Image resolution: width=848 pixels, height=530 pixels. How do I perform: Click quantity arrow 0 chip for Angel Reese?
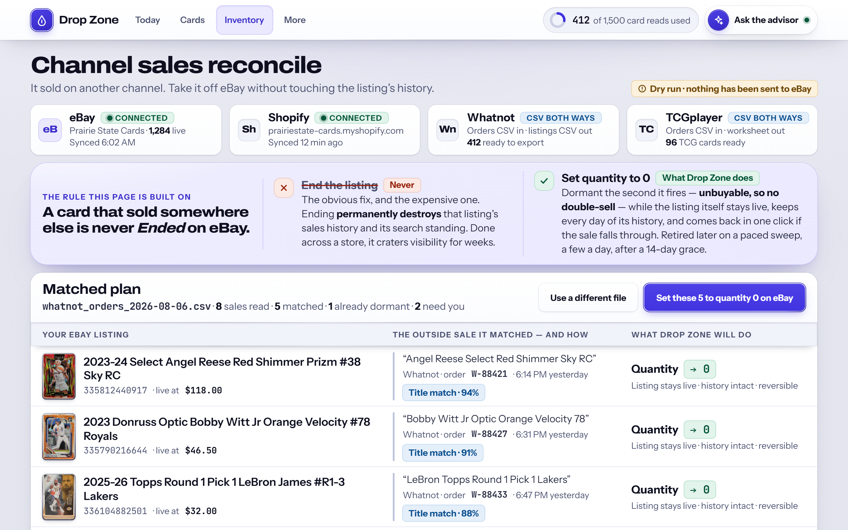(699, 369)
